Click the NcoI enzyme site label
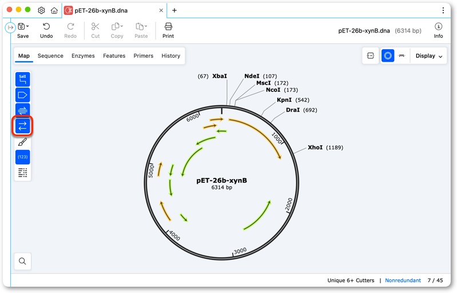This screenshot has width=457, height=293. pos(273,90)
